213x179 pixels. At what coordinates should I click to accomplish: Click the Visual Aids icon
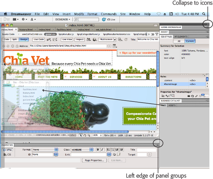tap(120, 39)
